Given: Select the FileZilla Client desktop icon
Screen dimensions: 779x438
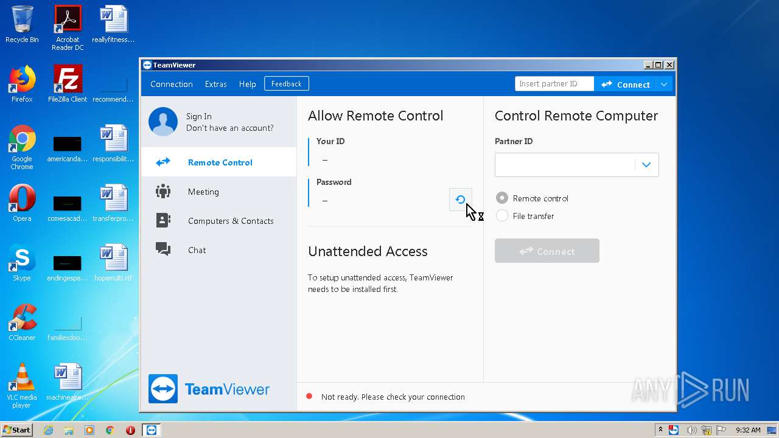Looking at the screenshot, I should pyautogui.click(x=68, y=85).
